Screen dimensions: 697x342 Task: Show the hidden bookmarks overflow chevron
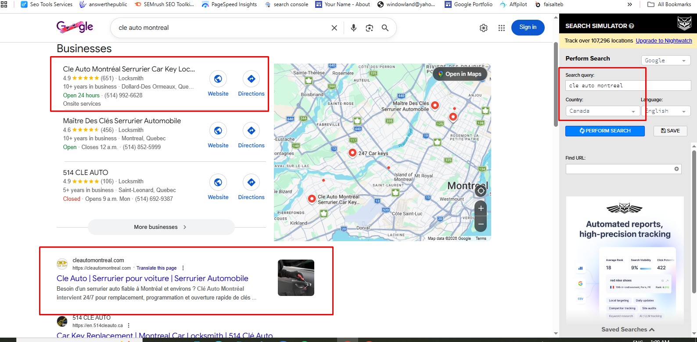point(630,4)
